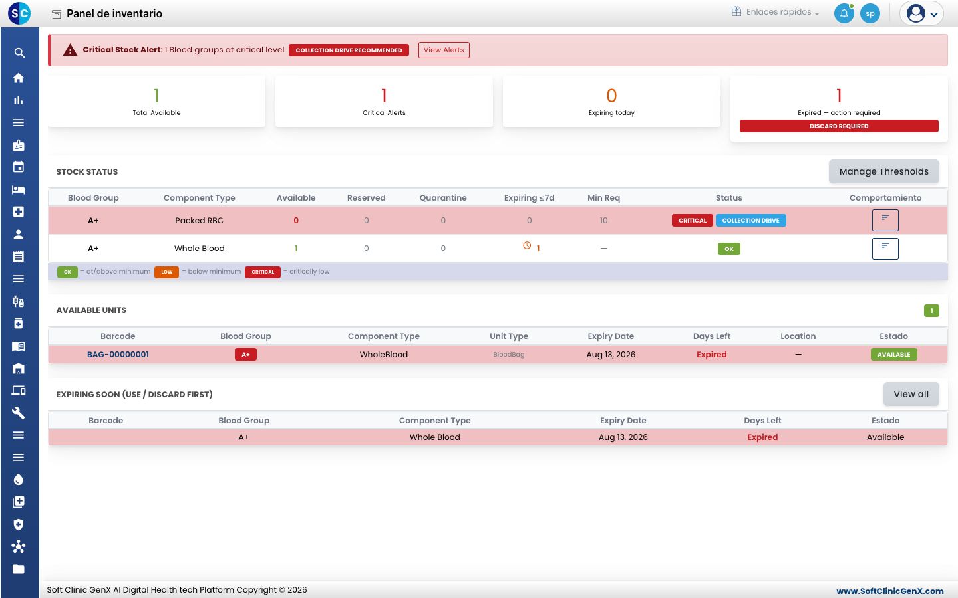Open the person profile icon in sidebar
958x598 pixels.
click(19, 234)
